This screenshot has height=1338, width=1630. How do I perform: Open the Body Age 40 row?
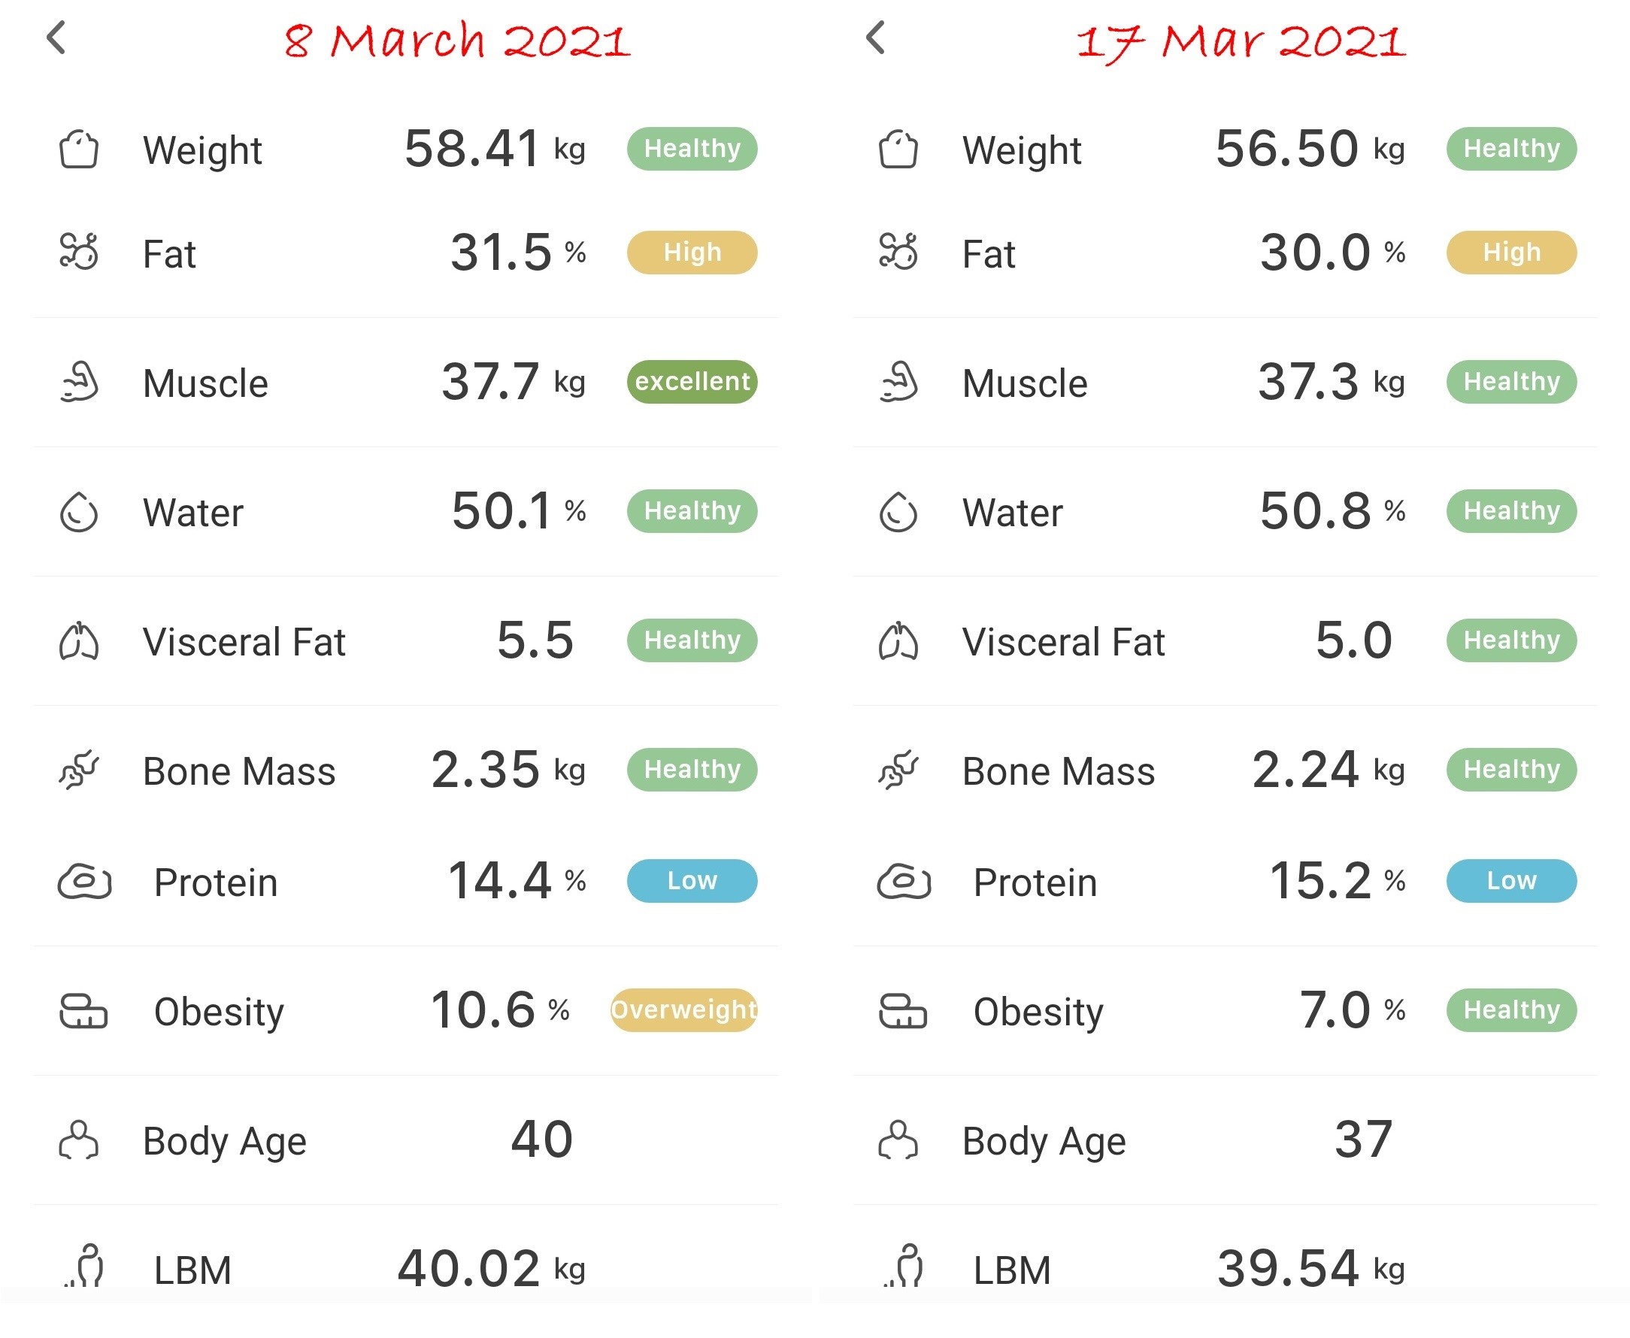point(406,1140)
